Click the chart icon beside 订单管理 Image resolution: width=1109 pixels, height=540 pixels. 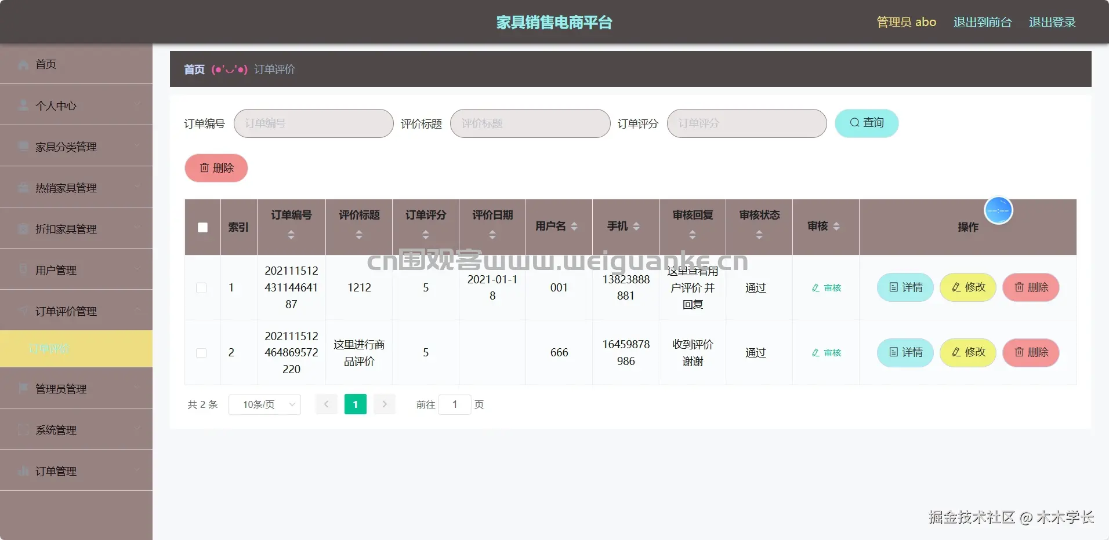[23, 470]
